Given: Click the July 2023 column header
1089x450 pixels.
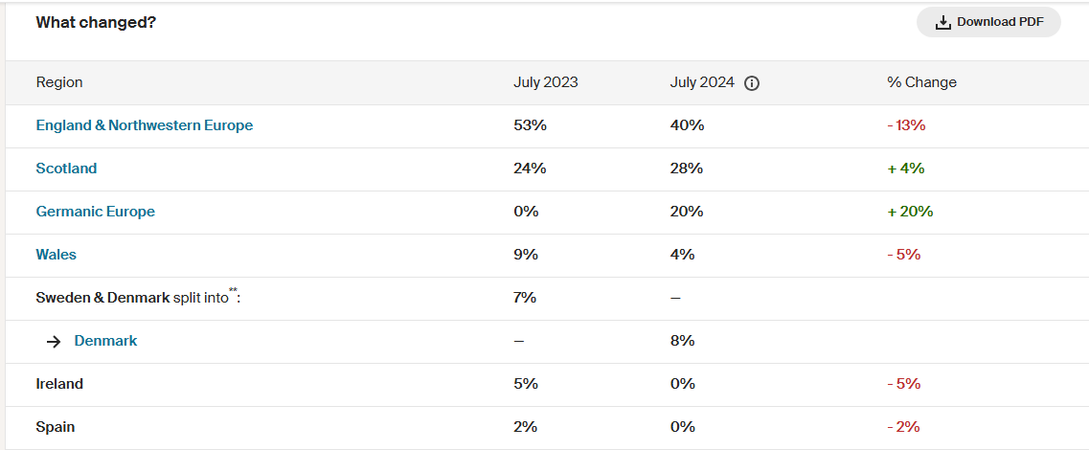Looking at the screenshot, I should 545,82.
